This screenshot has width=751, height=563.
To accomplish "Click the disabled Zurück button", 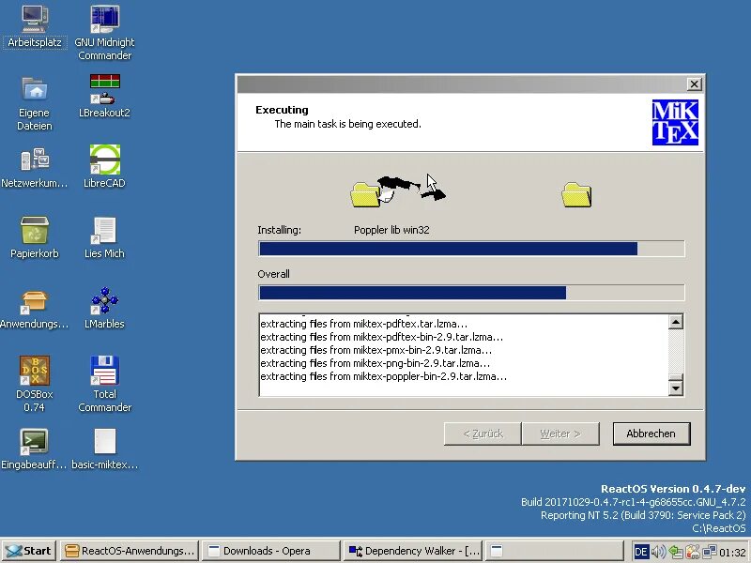I will pyautogui.click(x=483, y=434).
